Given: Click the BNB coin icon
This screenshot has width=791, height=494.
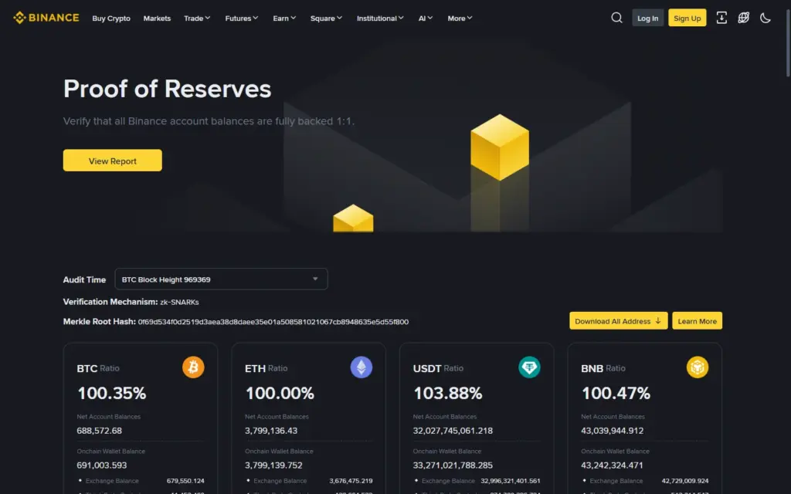Looking at the screenshot, I should (698, 367).
